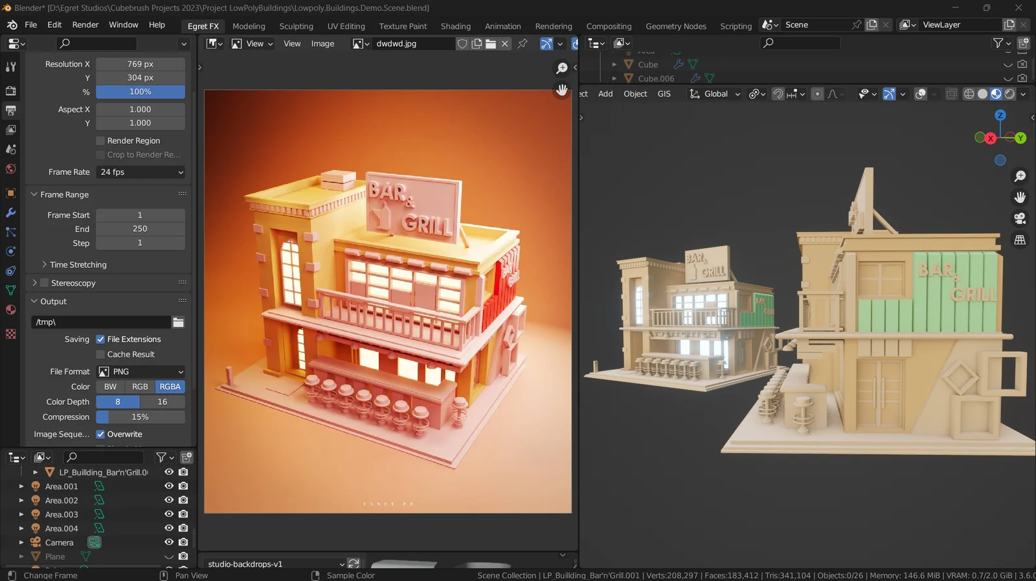Viewport: 1036px width, 581px height.
Task: Switch perspective/orthographic view with grid icon
Action: pos(1020,240)
